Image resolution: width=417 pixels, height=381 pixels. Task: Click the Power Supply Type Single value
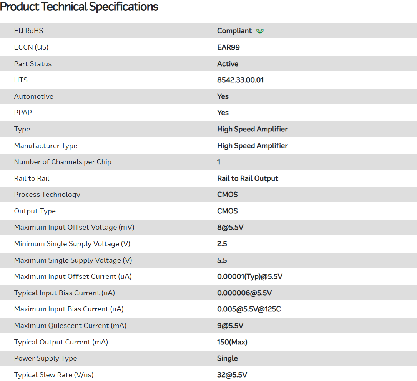point(227,358)
